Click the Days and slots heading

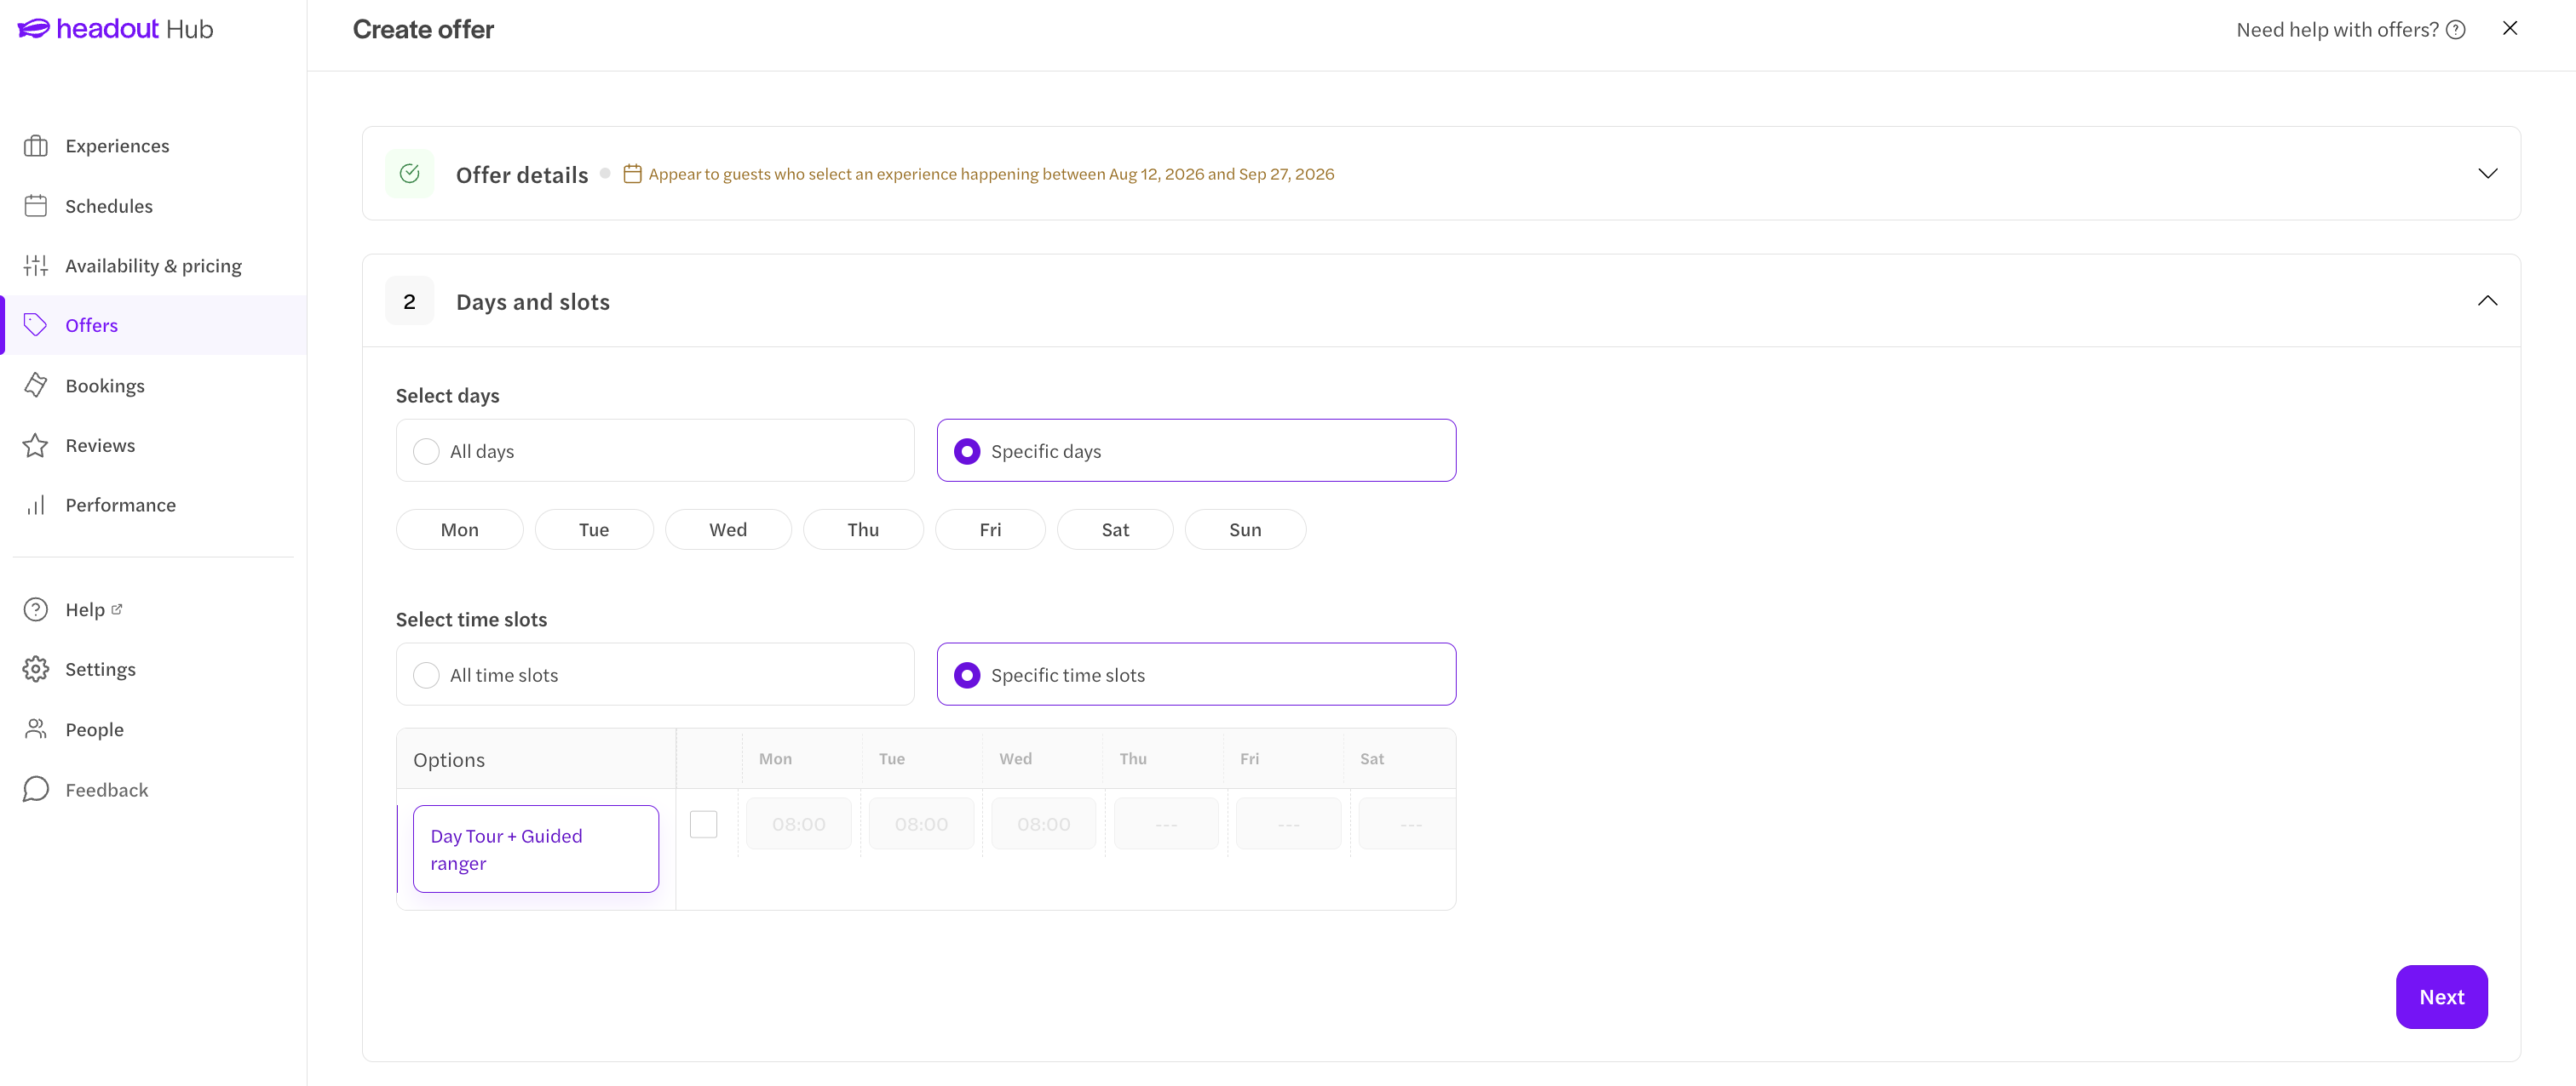pos(533,302)
